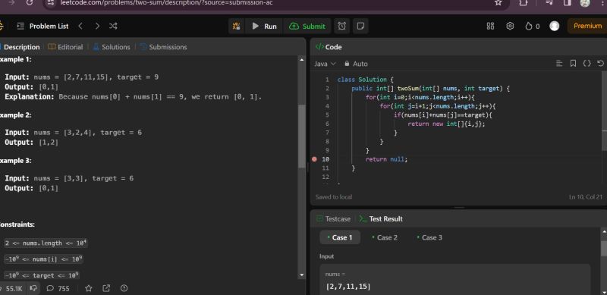The width and height of the screenshot is (607, 295).
Task: Select the Code panel tab
Action: [329, 47]
